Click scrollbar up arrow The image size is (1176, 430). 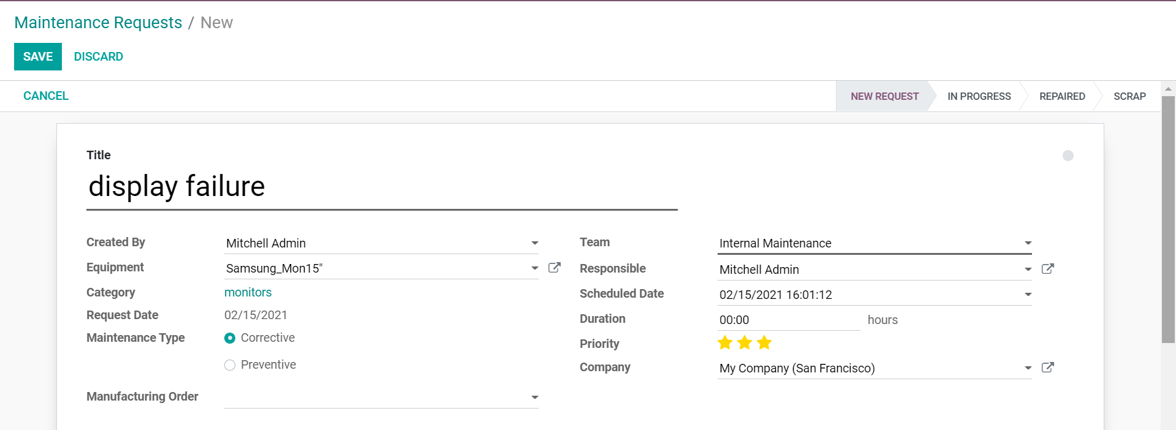(x=1168, y=89)
